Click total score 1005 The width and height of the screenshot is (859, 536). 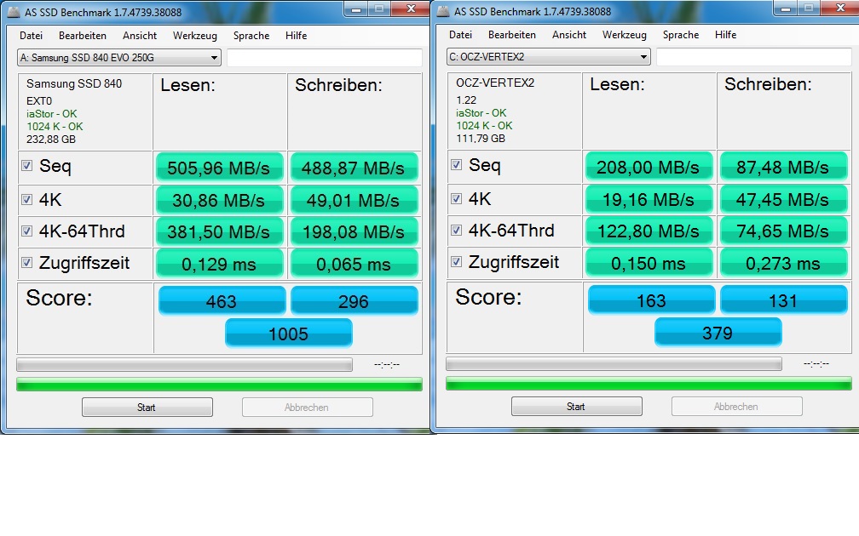(x=289, y=334)
